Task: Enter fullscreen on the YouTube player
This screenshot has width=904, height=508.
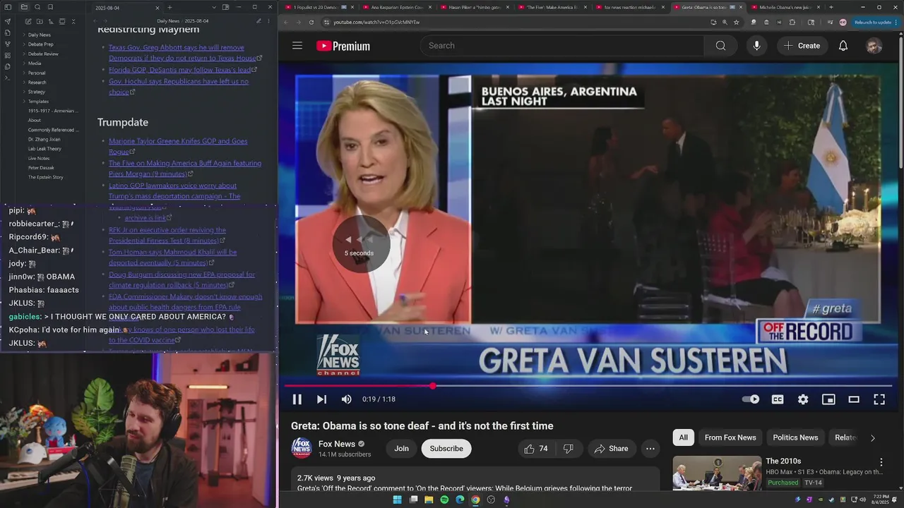Action: pyautogui.click(x=879, y=399)
